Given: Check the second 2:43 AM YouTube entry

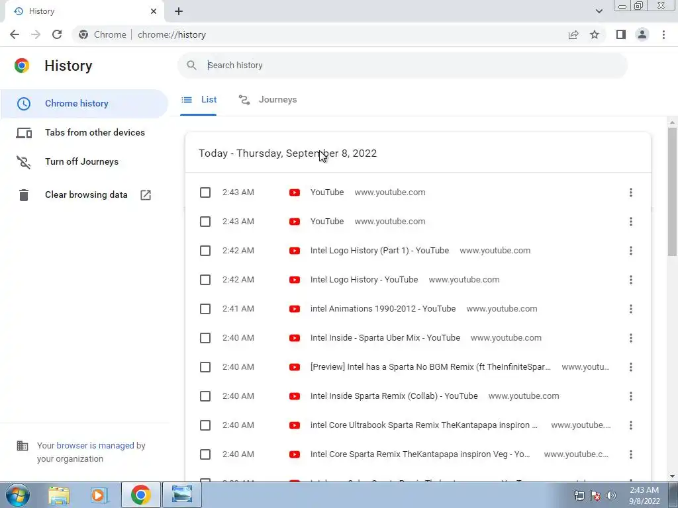Looking at the screenshot, I should tap(205, 222).
